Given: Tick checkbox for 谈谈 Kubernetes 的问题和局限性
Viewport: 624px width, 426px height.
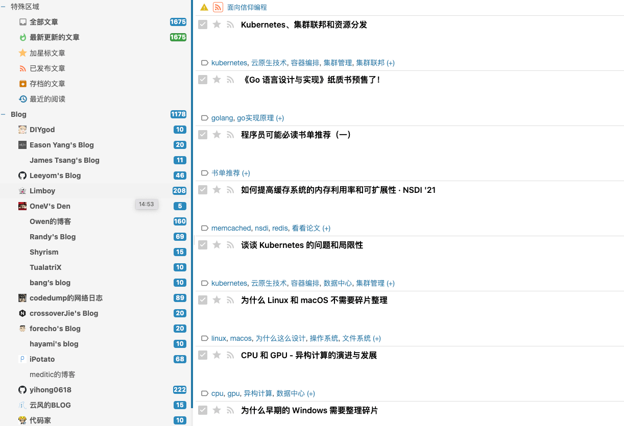Looking at the screenshot, I should [203, 245].
